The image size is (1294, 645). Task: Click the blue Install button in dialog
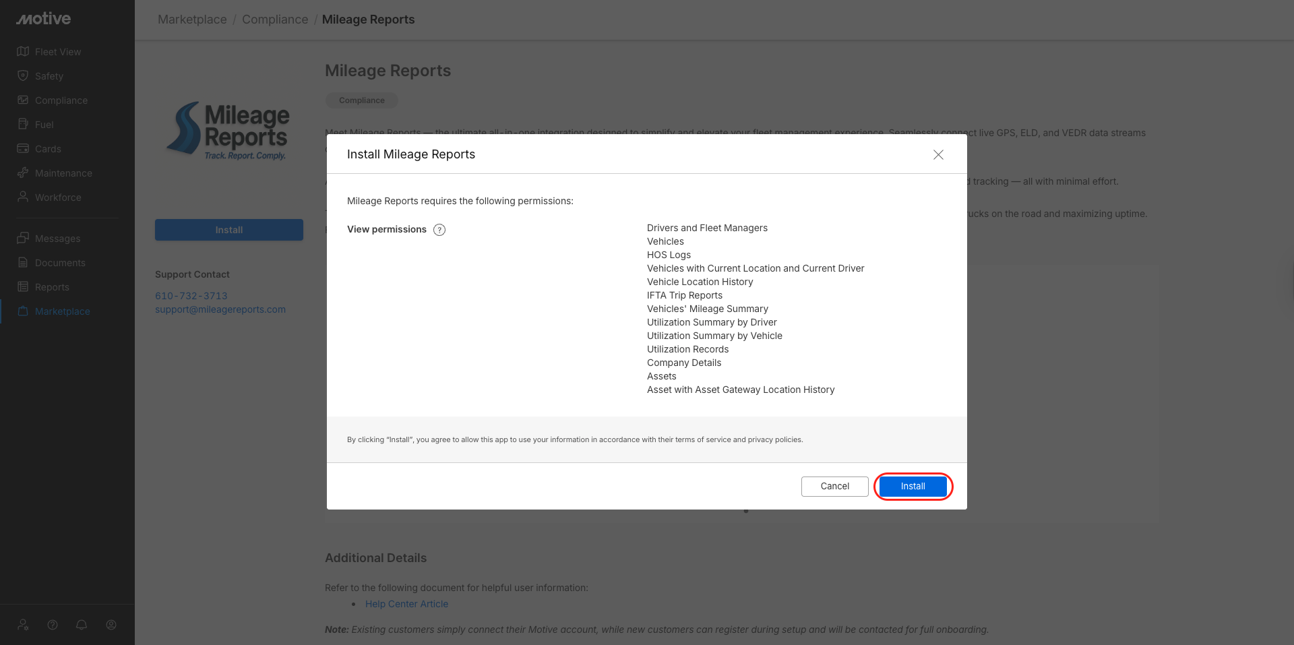pyautogui.click(x=913, y=487)
